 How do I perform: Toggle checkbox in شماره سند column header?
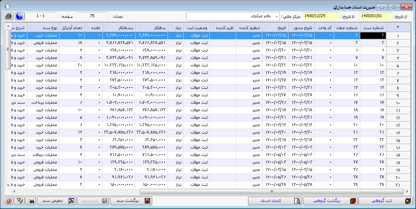(364, 27)
